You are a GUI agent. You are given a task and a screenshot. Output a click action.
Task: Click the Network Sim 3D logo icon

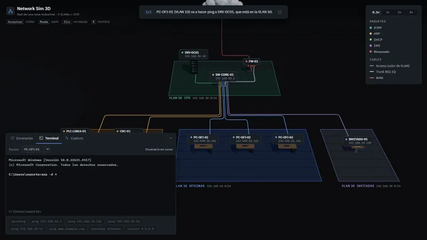pos(10,11)
